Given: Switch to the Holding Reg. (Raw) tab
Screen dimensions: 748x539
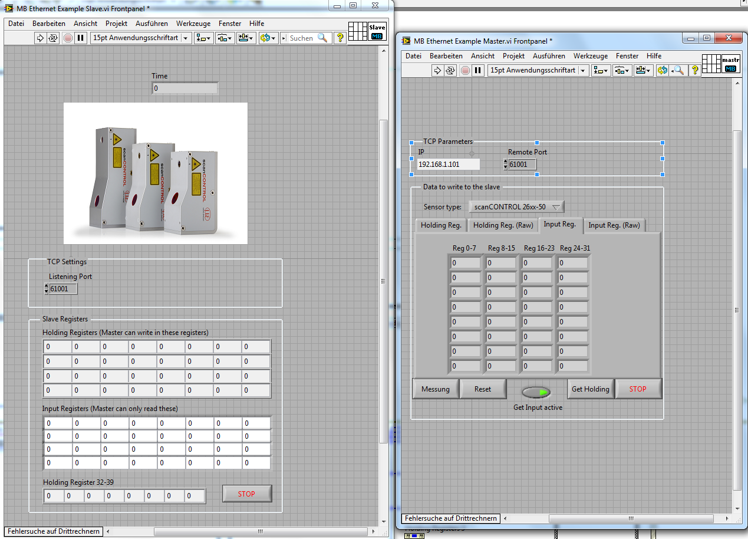Looking at the screenshot, I should coord(503,225).
